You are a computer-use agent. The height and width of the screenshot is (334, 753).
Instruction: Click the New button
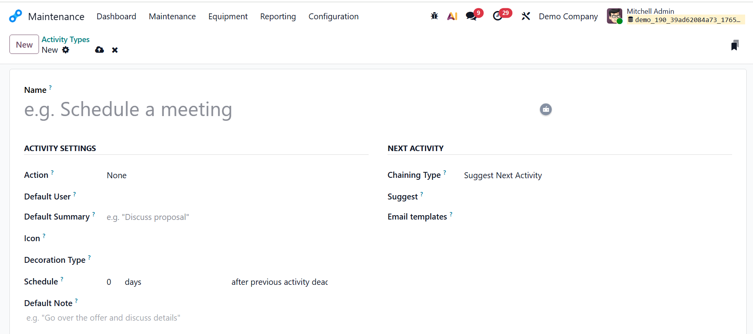point(24,44)
